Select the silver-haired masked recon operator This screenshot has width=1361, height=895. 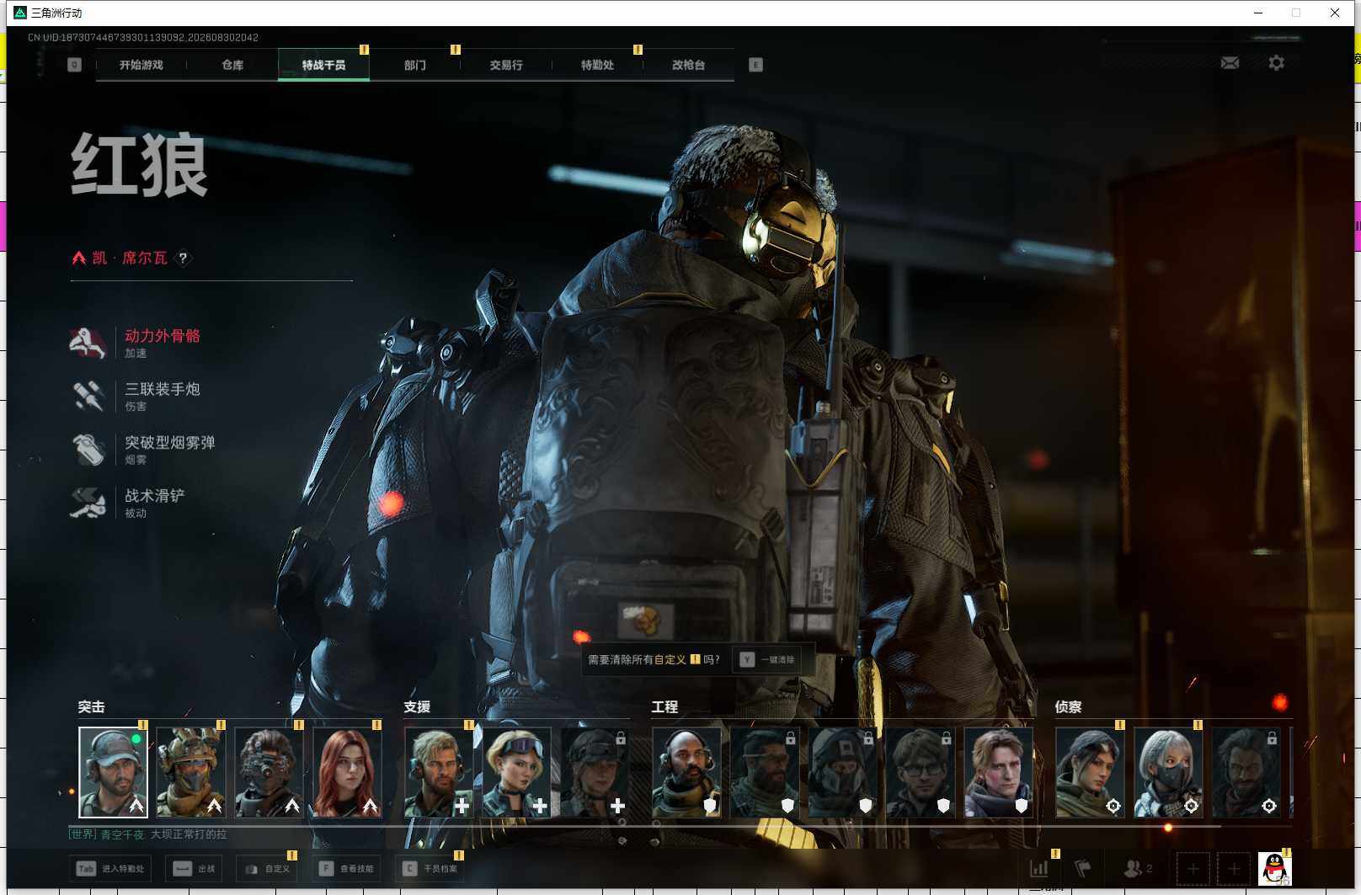tap(1168, 772)
